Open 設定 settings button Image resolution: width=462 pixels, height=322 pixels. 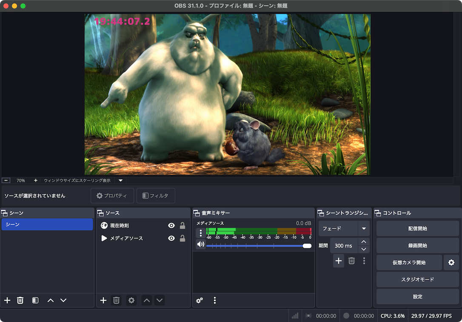tap(417, 296)
